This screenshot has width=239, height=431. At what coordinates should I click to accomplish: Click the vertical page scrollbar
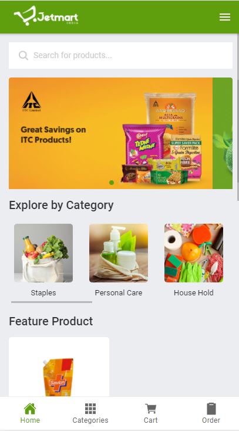click(x=238, y=117)
